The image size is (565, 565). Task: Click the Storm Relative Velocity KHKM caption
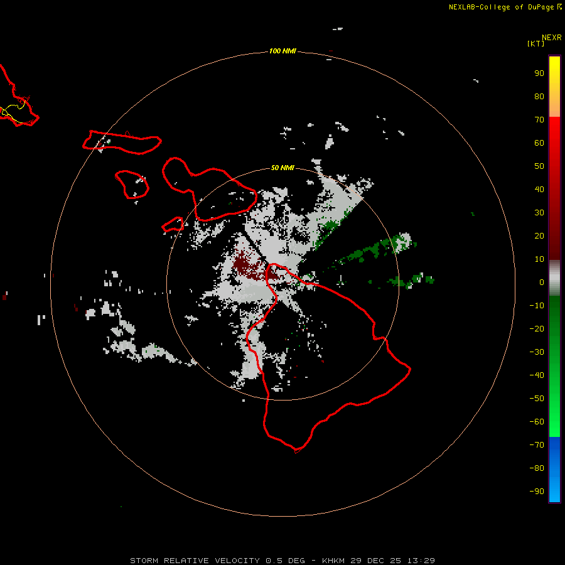[282, 561]
